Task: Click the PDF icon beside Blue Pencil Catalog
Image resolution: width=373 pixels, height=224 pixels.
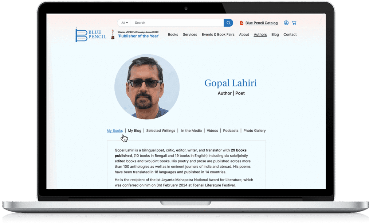Action: pos(241,23)
